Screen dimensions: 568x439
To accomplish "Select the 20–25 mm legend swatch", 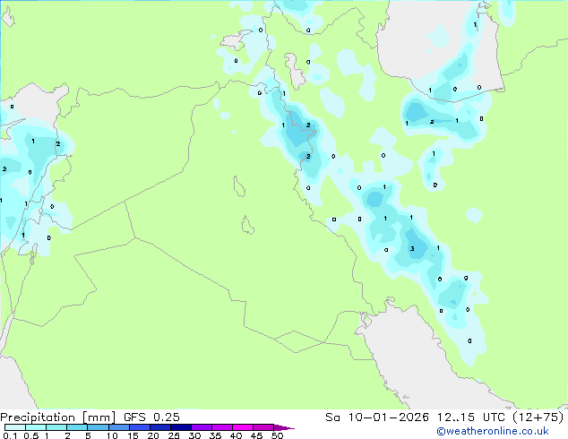I will 160,427.
